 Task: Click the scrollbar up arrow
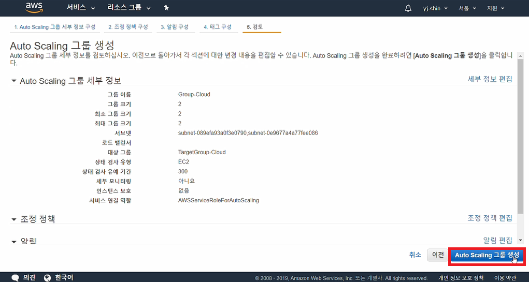point(520,56)
